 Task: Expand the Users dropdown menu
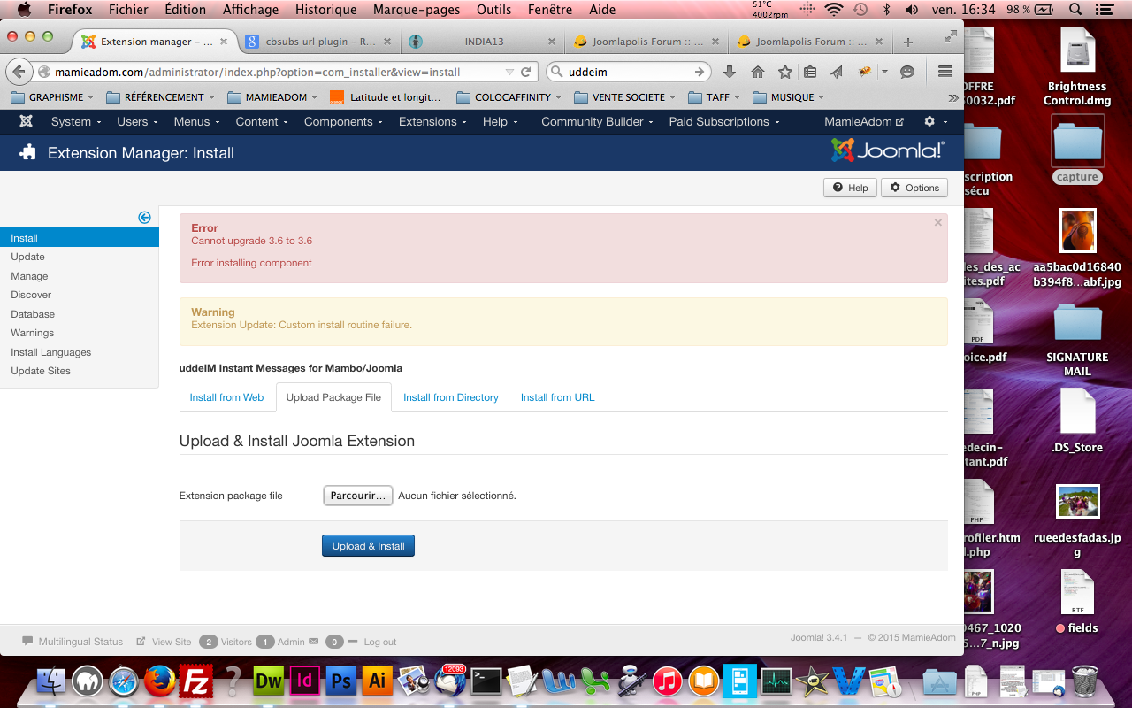(137, 121)
